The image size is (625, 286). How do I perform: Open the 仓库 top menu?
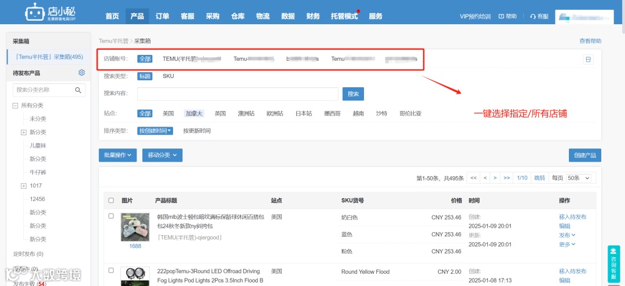pos(238,16)
